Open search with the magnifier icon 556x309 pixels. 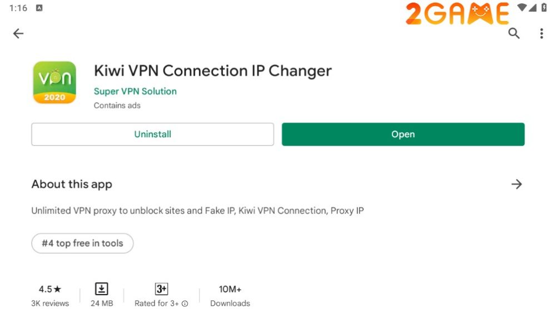[x=514, y=33]
